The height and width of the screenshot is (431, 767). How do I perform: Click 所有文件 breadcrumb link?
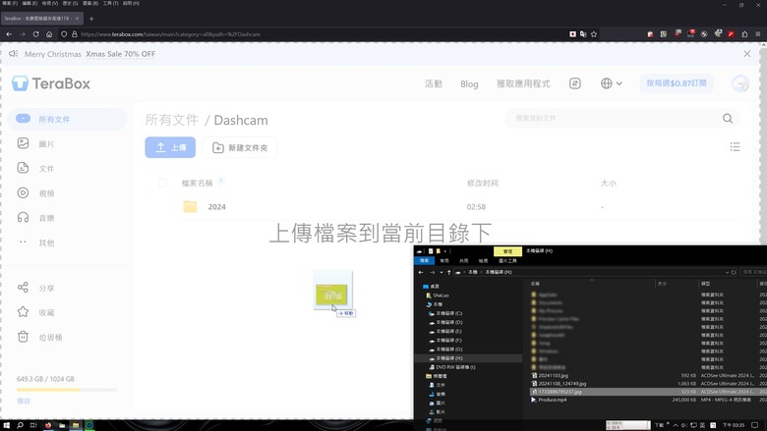172,120
